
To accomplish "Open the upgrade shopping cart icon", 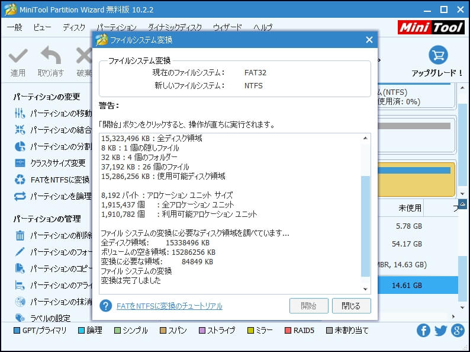I will [x=438, y=55].
